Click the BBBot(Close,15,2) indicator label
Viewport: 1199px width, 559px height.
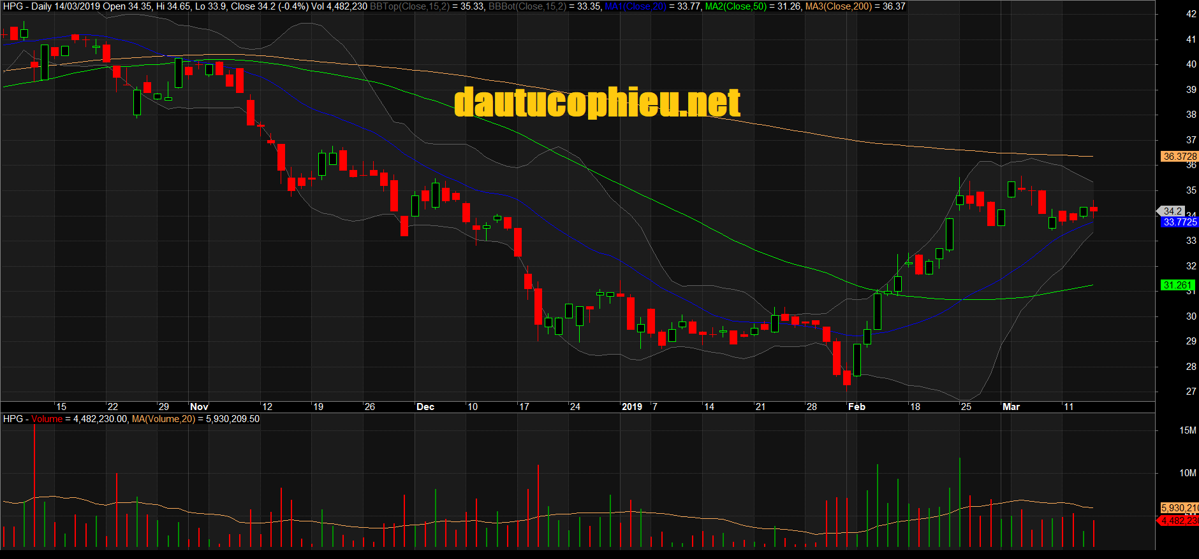[527, 6]
